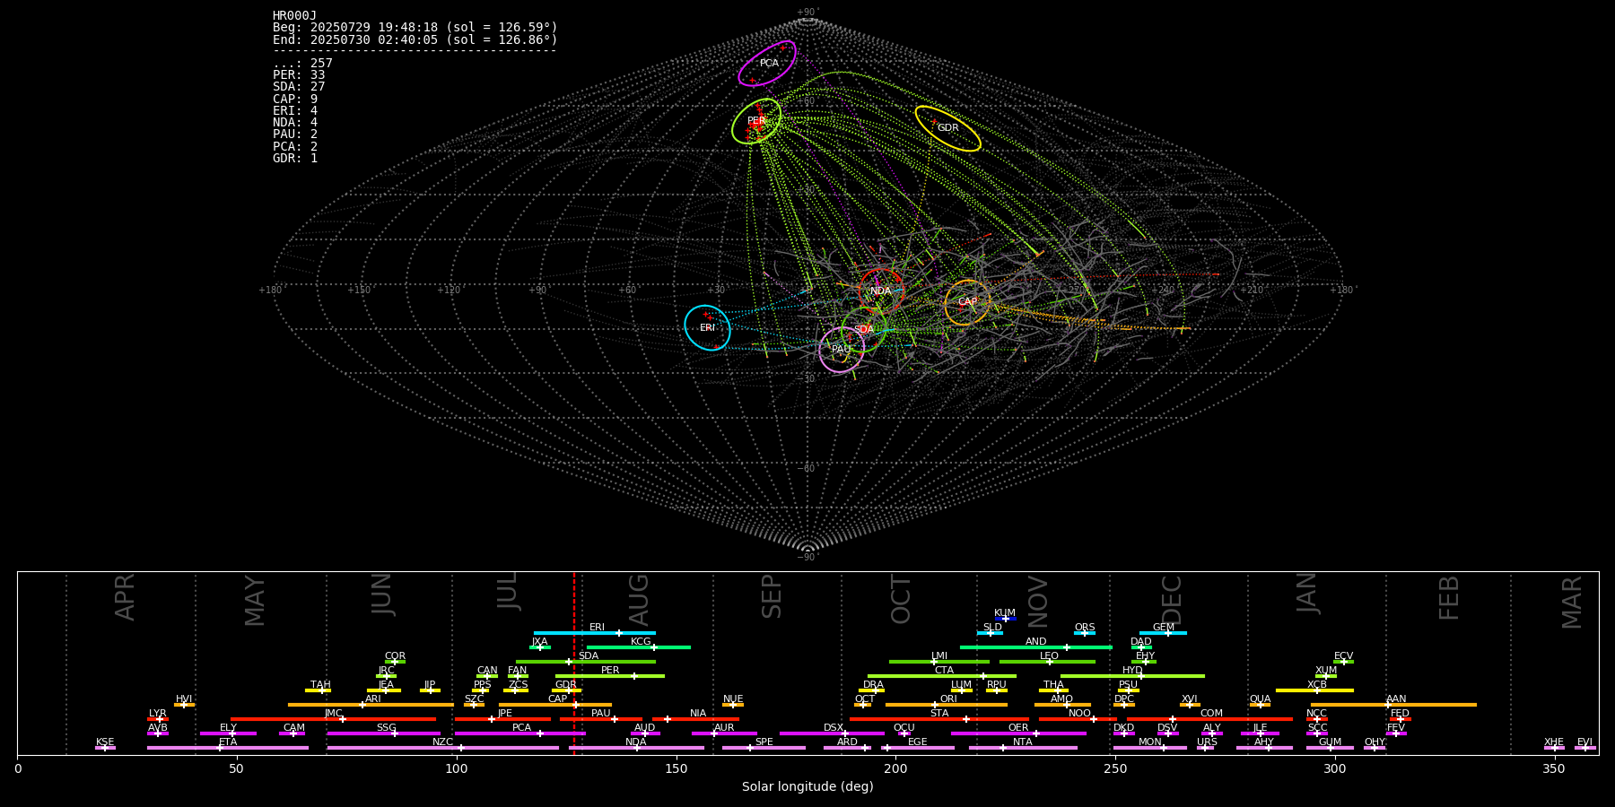
Task: Select the ETA shower bar in timeline
Action: tap(228, 748)
